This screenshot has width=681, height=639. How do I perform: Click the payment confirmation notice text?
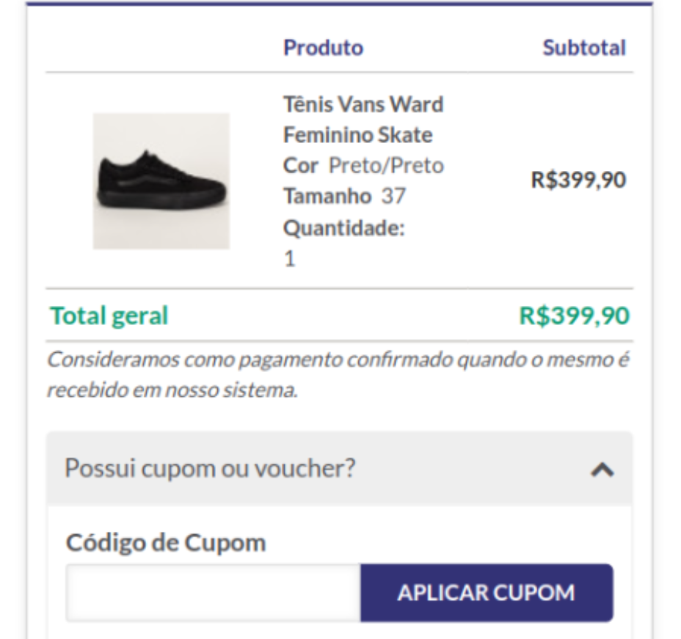[338, 375]
